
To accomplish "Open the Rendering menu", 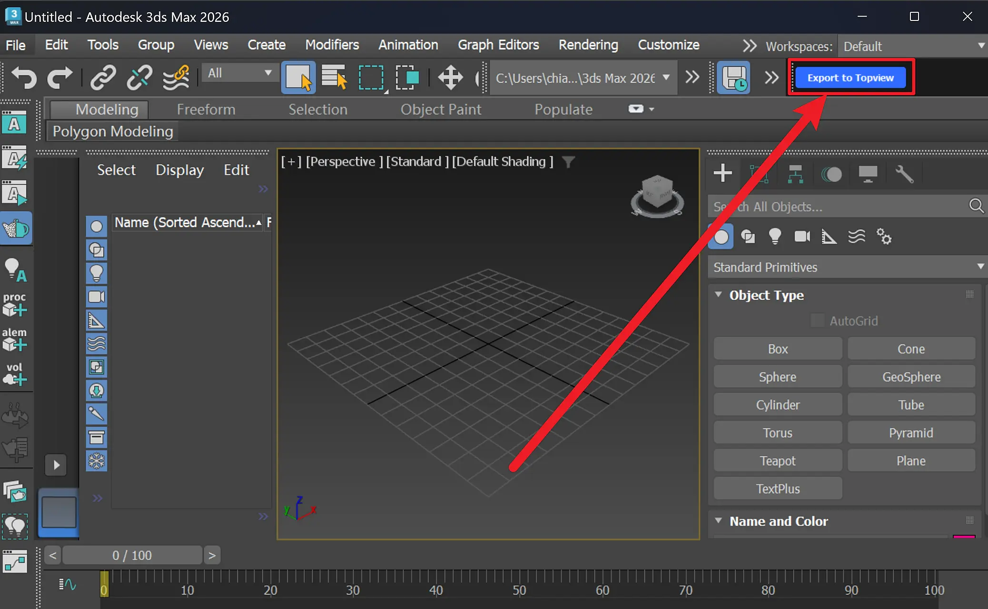I will tap(588, 45).
